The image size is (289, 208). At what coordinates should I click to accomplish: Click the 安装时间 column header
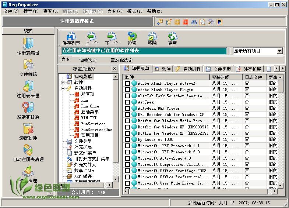click(226, 77)
